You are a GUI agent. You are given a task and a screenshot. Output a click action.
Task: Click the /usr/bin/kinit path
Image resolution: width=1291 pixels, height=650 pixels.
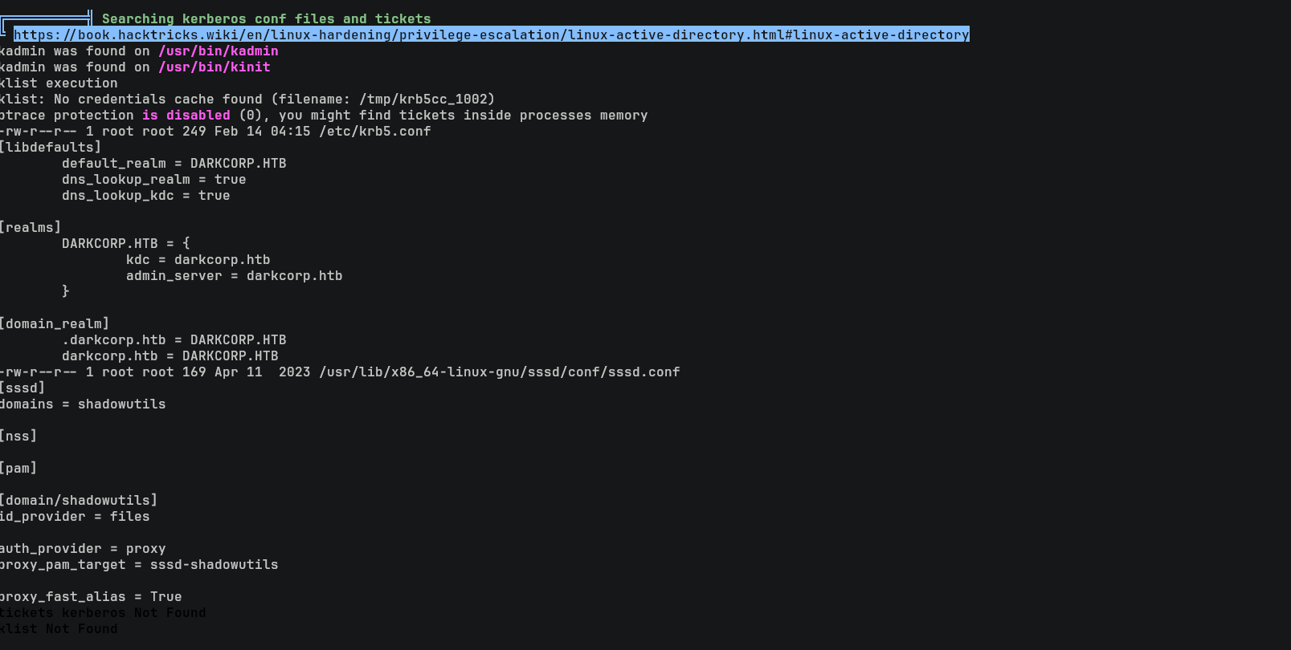tap(214, 67)
